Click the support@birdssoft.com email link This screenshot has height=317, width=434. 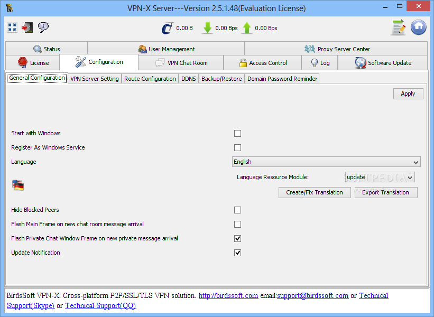point(313,296)
